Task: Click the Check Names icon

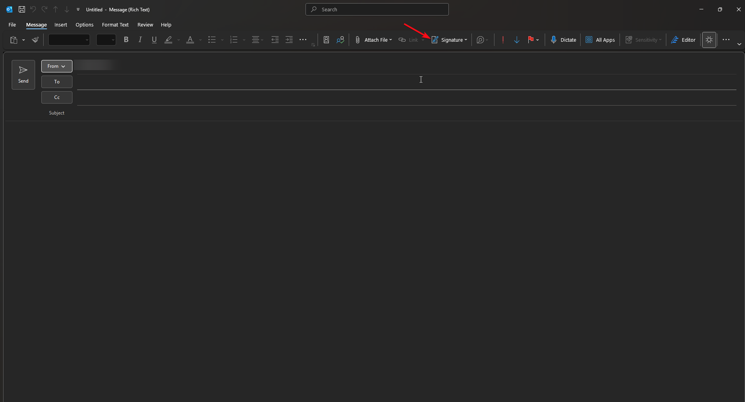Action: pyautogui.click(x=340, y=40)
